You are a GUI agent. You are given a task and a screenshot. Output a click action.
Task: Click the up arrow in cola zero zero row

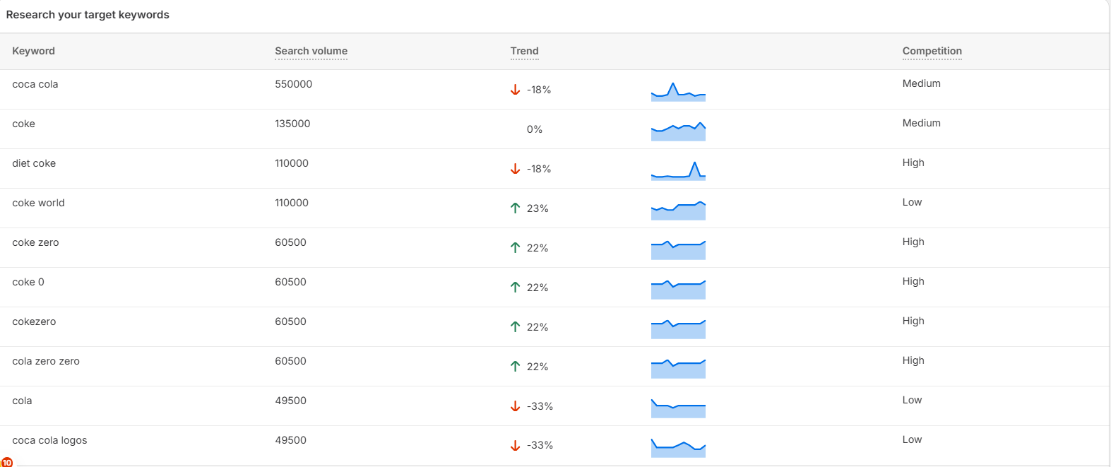[x=515, y=367]
